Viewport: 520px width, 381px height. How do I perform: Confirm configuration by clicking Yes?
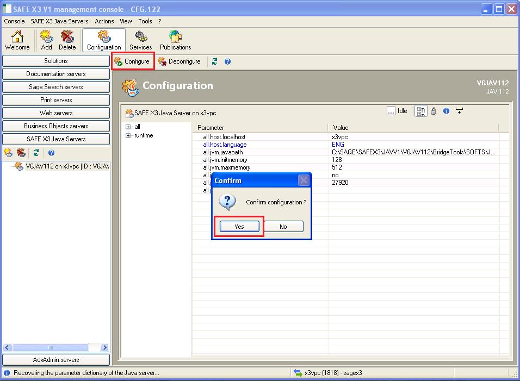coord(239,226)
